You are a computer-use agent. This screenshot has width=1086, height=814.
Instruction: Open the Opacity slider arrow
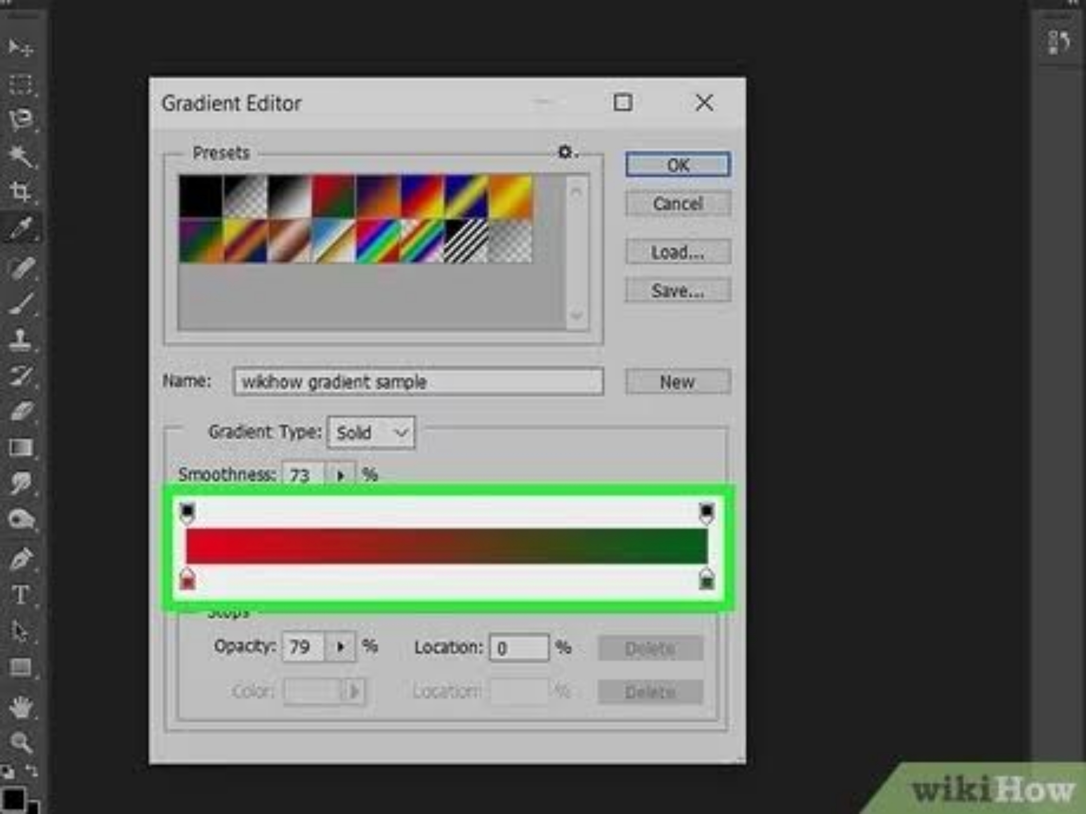(340, 647)
